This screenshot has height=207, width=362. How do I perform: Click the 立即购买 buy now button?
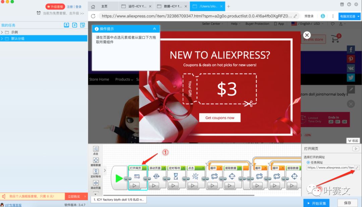(74, 197)
